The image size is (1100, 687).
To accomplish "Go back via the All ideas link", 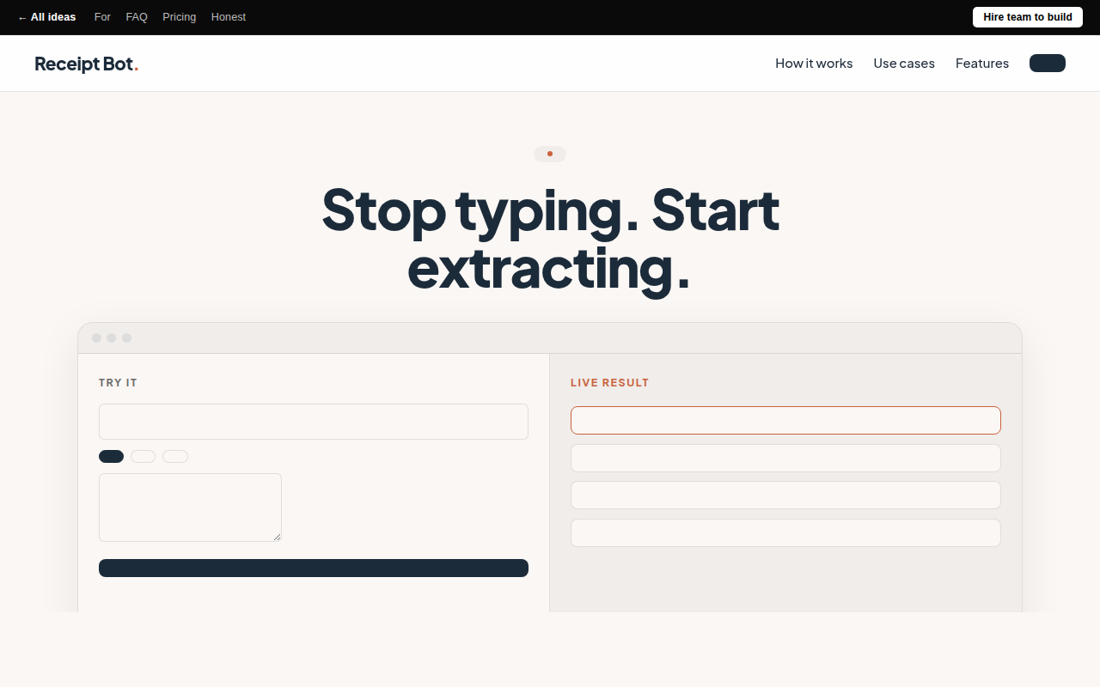I will (46, 17).
